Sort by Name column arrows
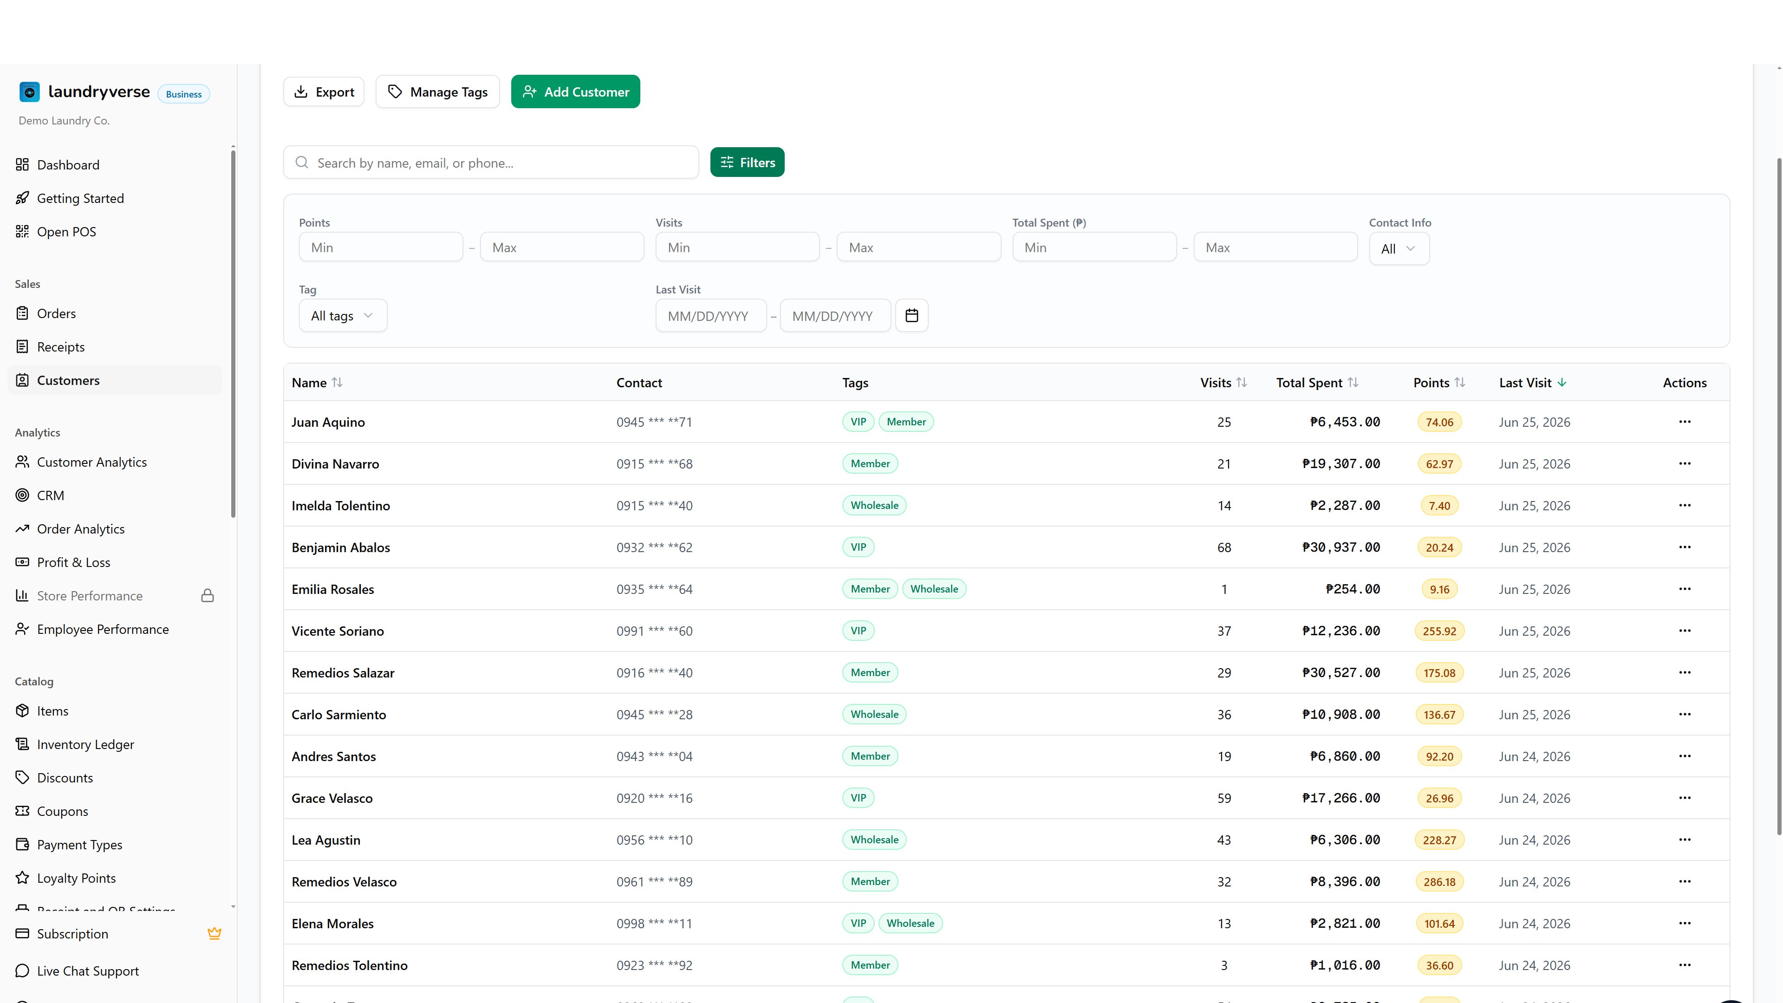This screenshot has width=1783, height=1003. tap(337, 383)
